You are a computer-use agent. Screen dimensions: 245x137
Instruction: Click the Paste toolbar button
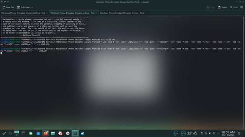[222, 7]
